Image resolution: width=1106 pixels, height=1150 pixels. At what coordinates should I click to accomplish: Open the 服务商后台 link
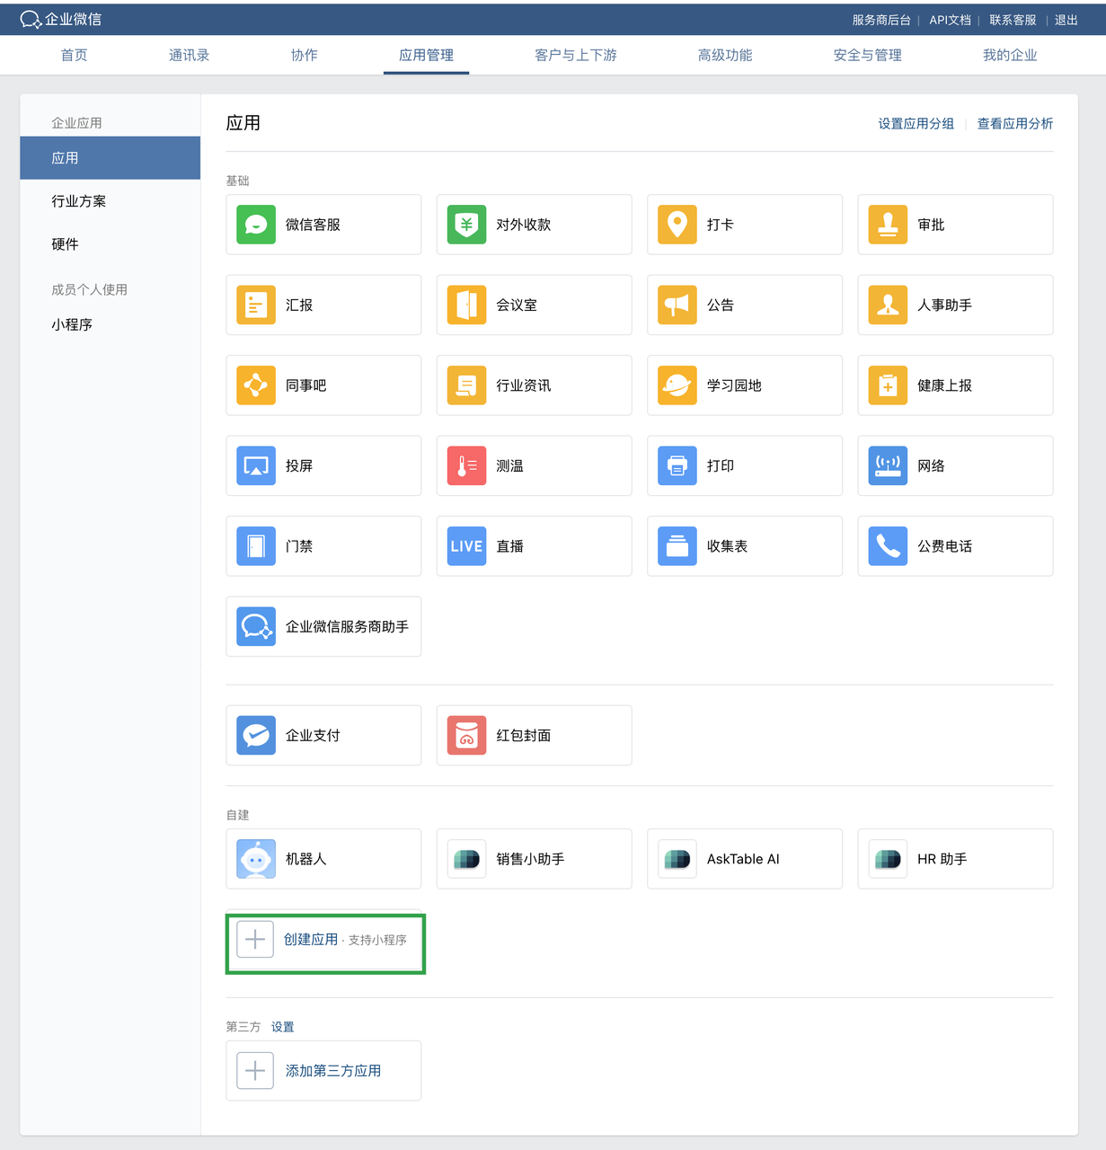(881, 20)
